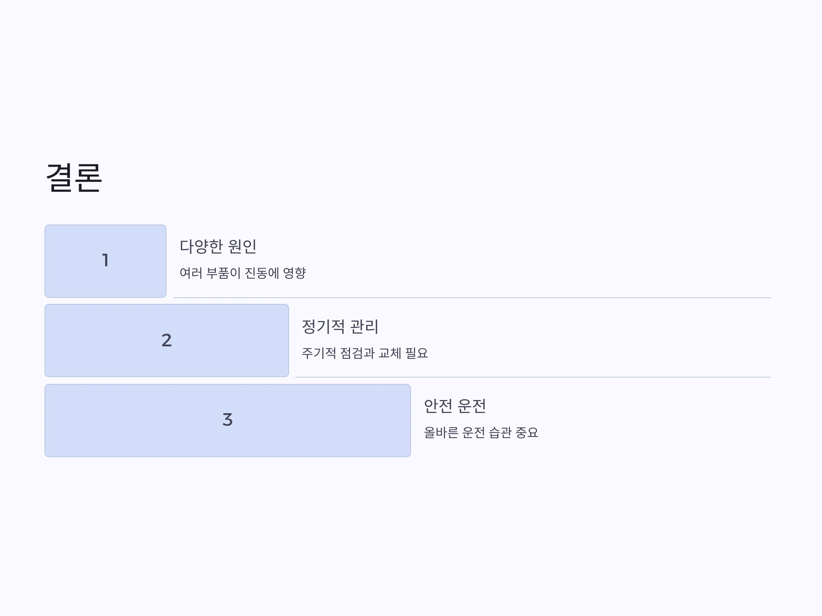Viewport: 822px width, 616px height.
Task: Click the text 여러 부품이 진동에 영향
Action: click(x=242, y=273)
